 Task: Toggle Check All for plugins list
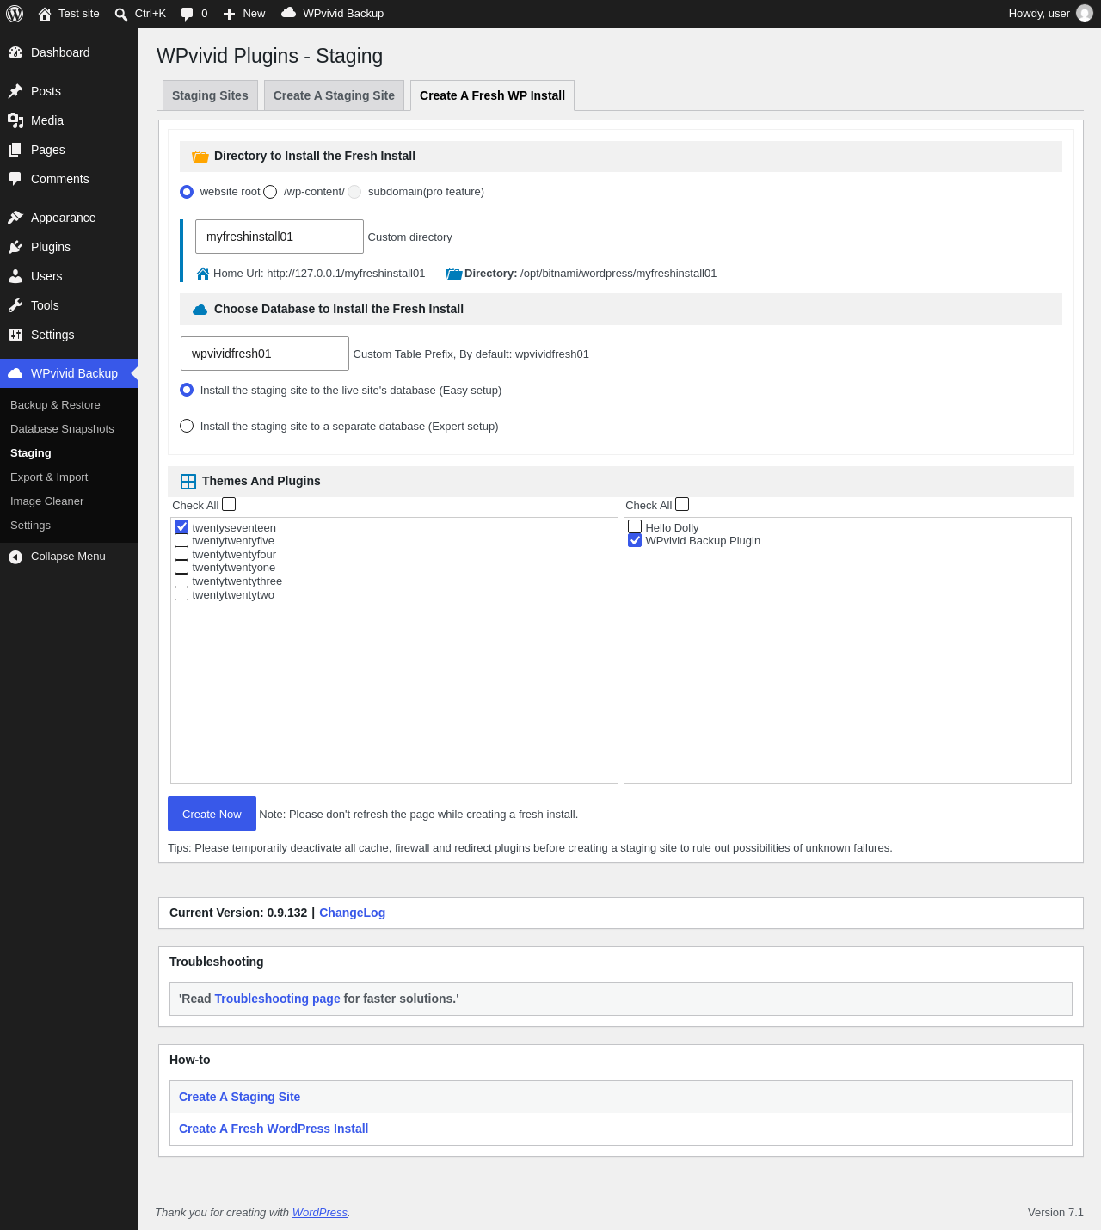[682, 505]
